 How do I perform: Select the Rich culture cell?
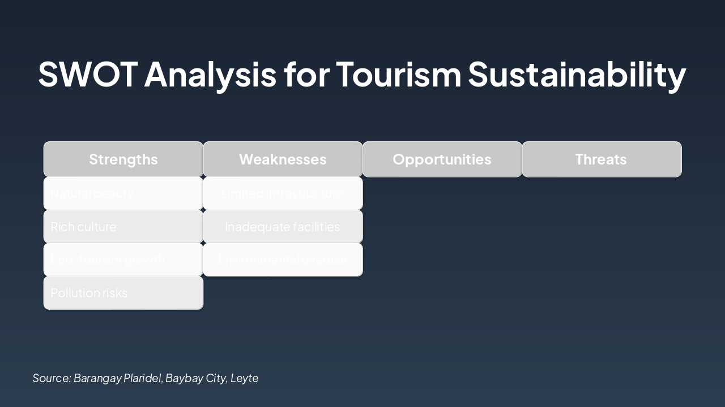[x=123, y=227]
